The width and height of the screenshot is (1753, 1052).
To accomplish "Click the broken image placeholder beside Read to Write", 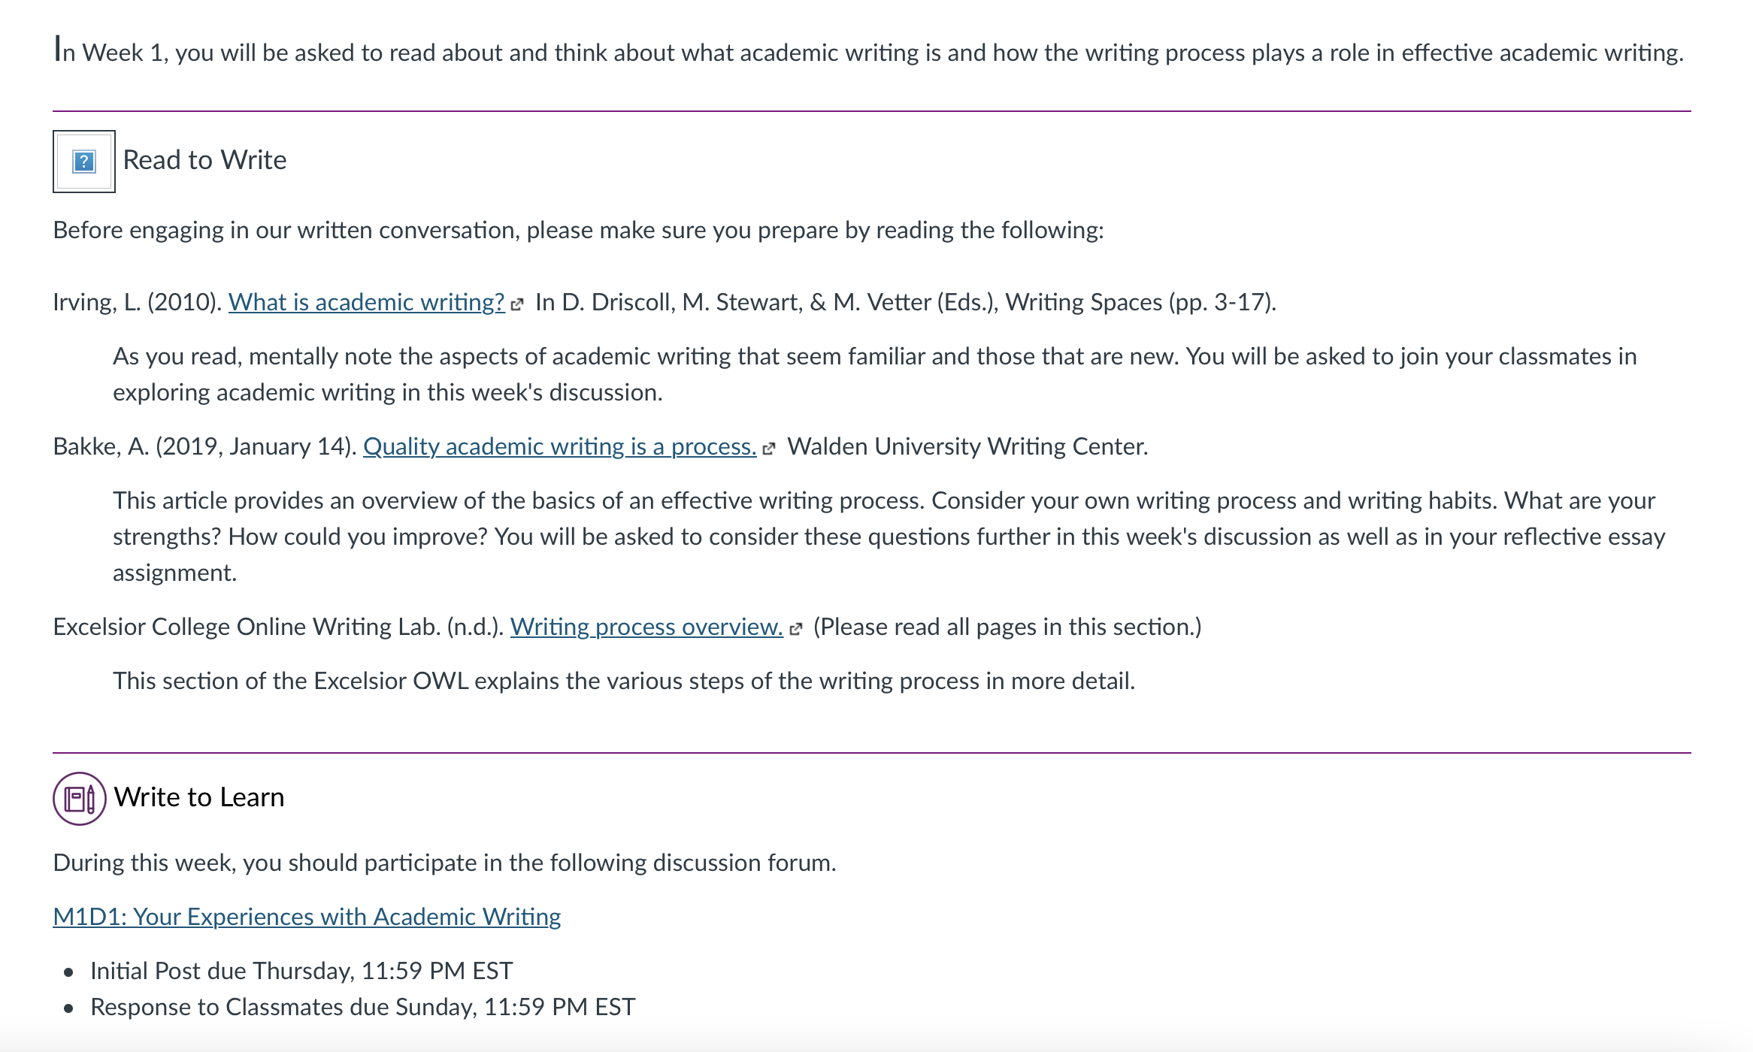I will [83, 162].
